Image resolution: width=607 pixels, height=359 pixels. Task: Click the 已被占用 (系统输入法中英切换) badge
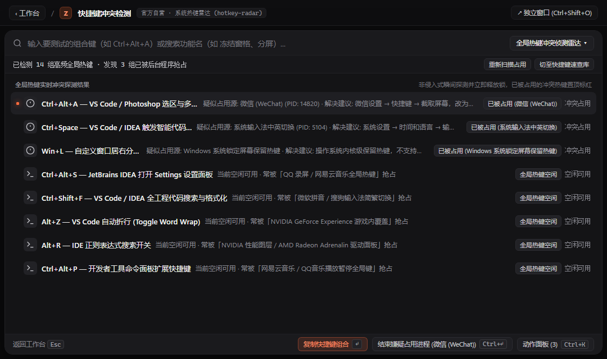514,127
